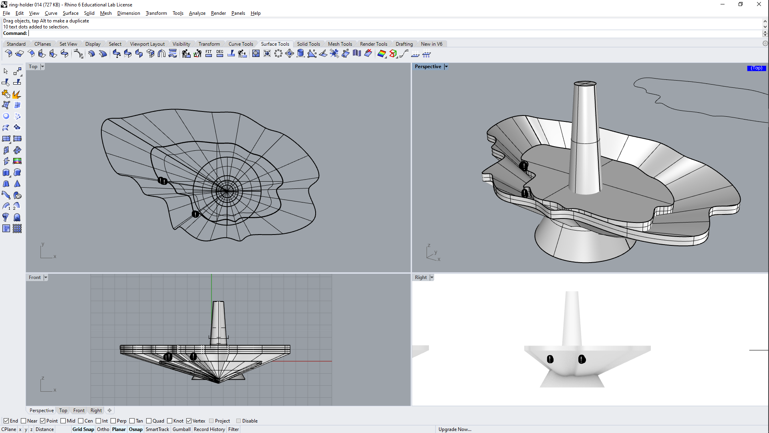Expand the Top viewport label dropdown

pos(42,66)
